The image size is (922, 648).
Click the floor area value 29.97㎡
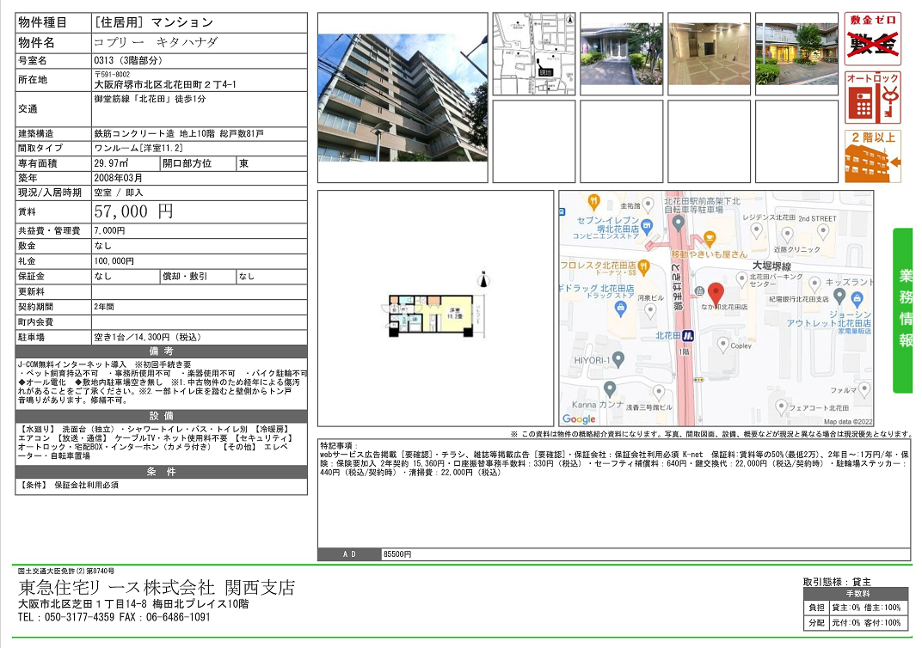pos(111,163)
